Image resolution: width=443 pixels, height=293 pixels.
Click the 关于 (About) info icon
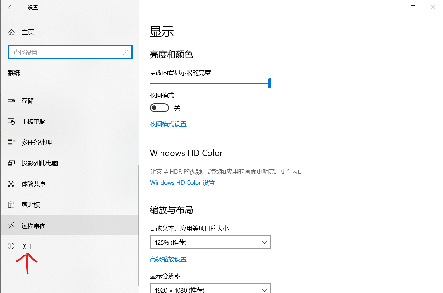coord(11,246)
